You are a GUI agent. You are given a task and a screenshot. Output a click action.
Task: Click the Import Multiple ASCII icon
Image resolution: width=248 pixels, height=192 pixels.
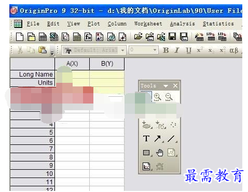coord(222,37)
